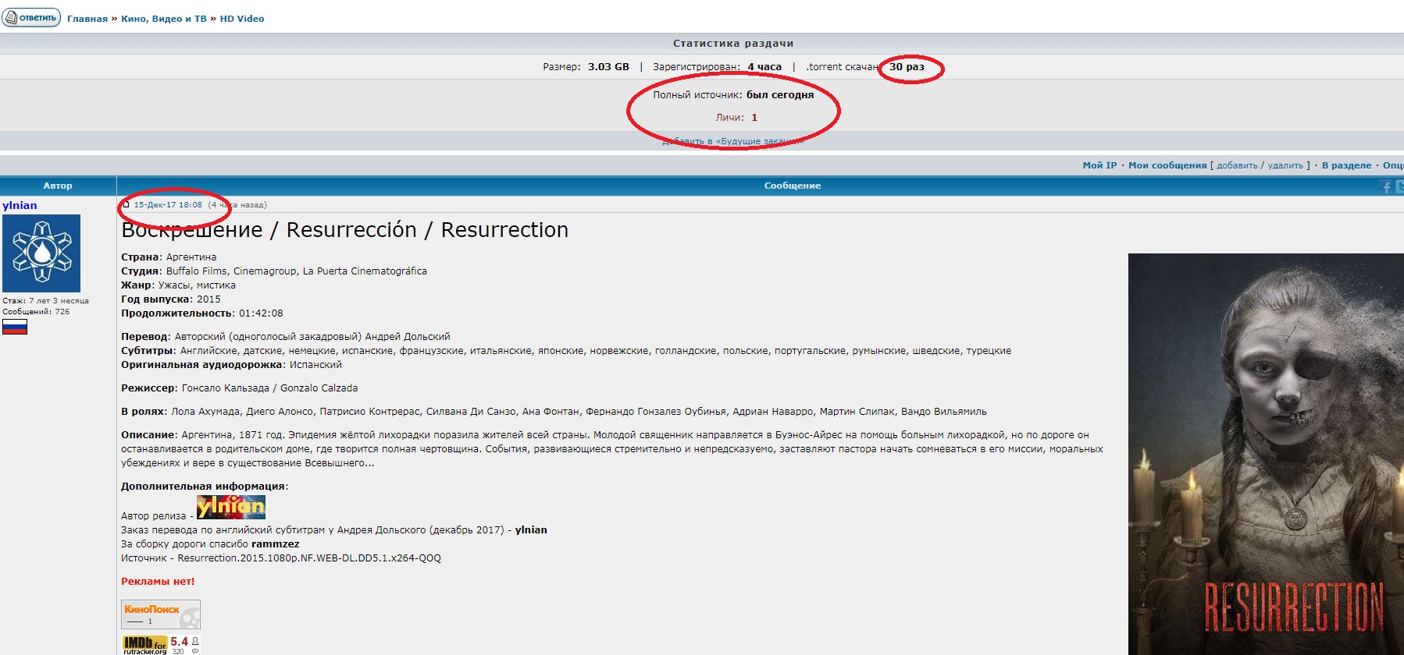Open the «Мой IP» link
Viewport: 1404px width, 655px height.
(x=1099, y=165)
